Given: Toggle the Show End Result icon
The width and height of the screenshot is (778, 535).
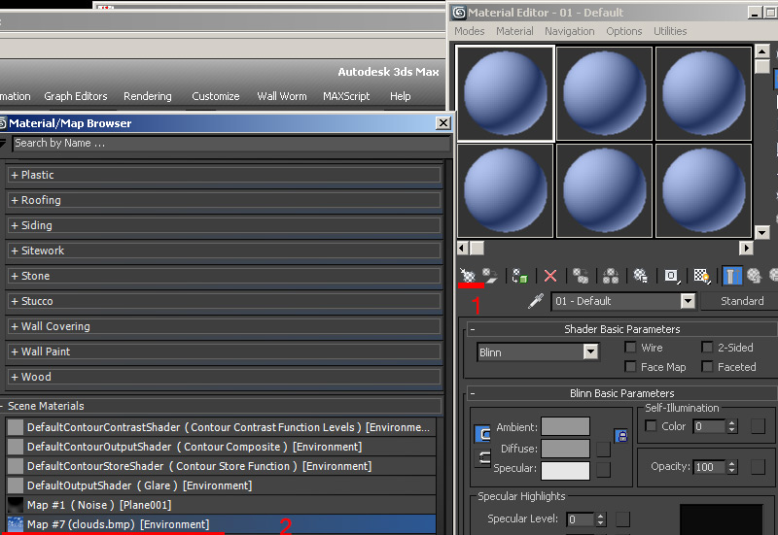Looking at the screenshot, I should (x=732, y=276).
